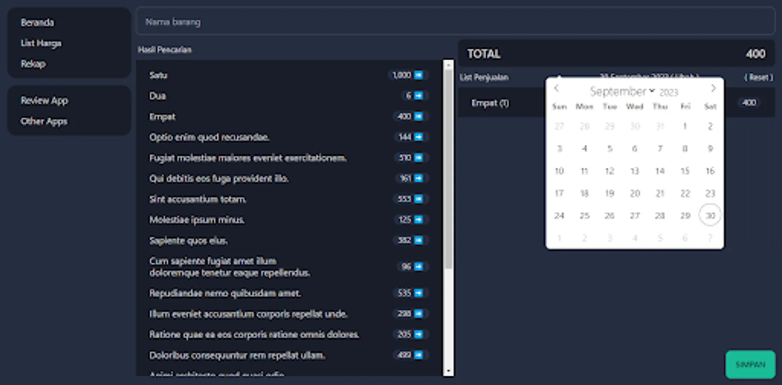Click arrow icon for Fugiat molestiae maiores row
782x385 pixels.
point(419,158)
